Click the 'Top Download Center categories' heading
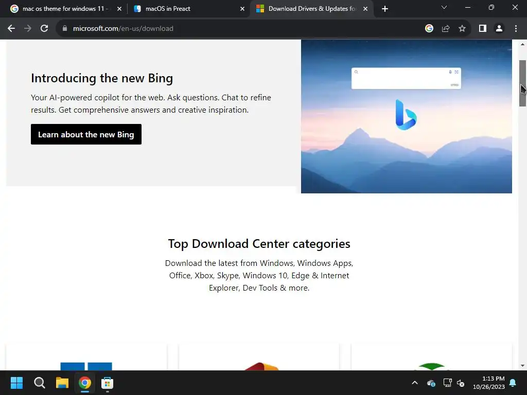This screenshot has height=395, width=527. pyautogui.click(x=259, y=243)
